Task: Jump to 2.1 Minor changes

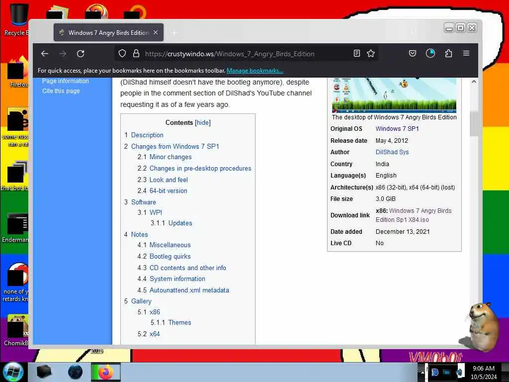Action: click(x=170, y=157)
